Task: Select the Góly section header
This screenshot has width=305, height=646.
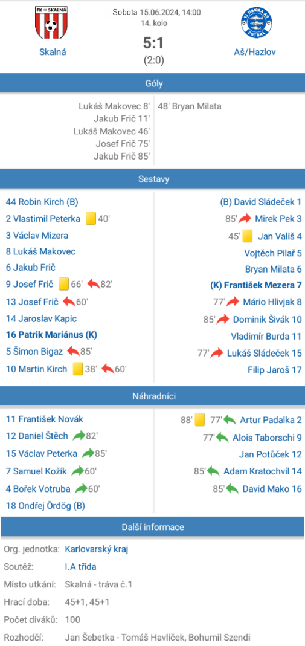Action: click(x=152, y=83)
